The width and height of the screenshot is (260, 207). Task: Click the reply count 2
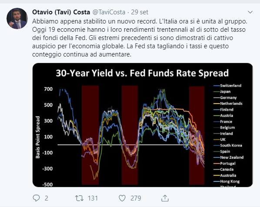tap(46, 198)
